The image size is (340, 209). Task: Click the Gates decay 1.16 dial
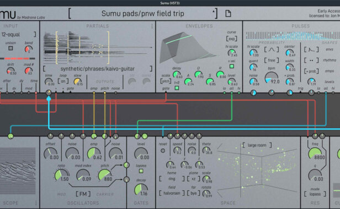coord(141,190)
